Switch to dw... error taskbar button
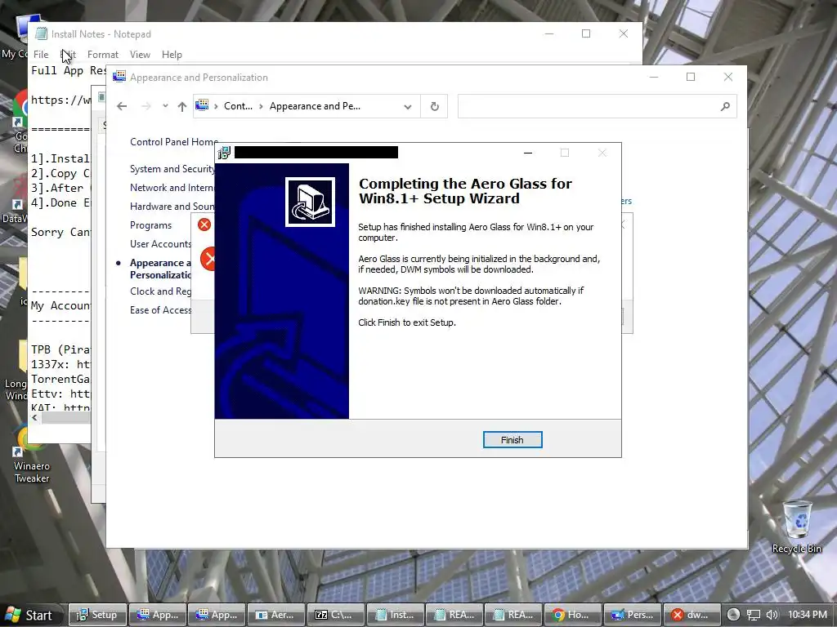This screenshot has width=837, height=627. [x=692, y=615]
